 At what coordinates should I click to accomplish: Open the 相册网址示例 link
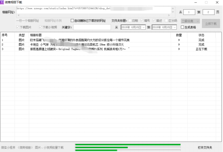click(53, 21)
